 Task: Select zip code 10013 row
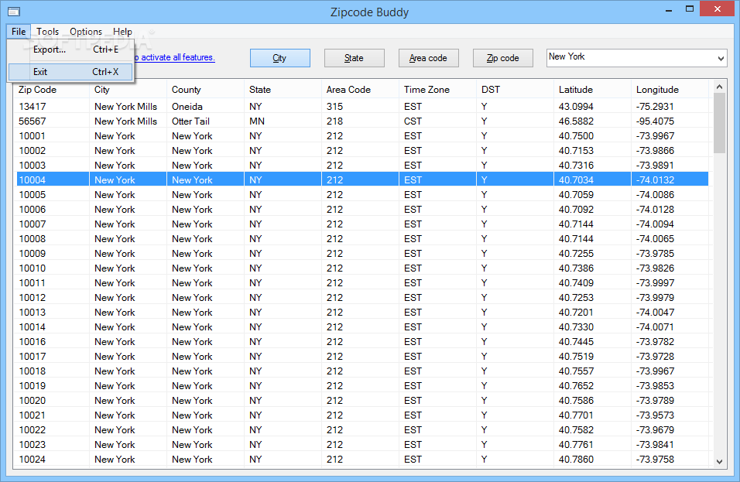coord(362,313)
